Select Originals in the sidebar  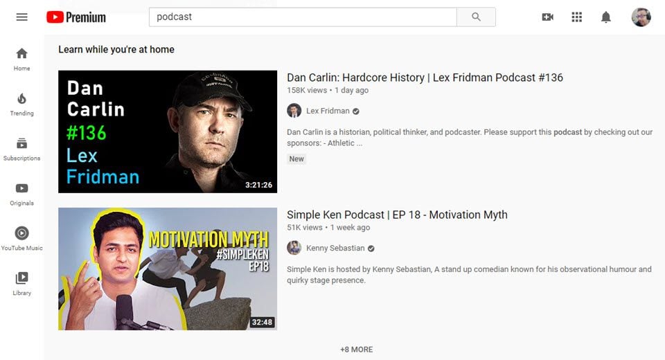click(21, 194)
